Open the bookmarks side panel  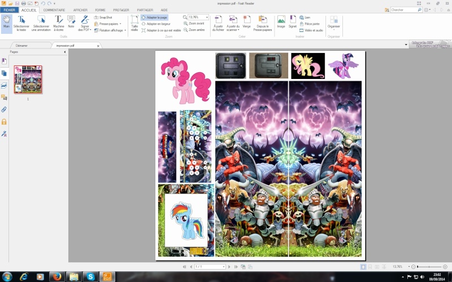[4, 61]
